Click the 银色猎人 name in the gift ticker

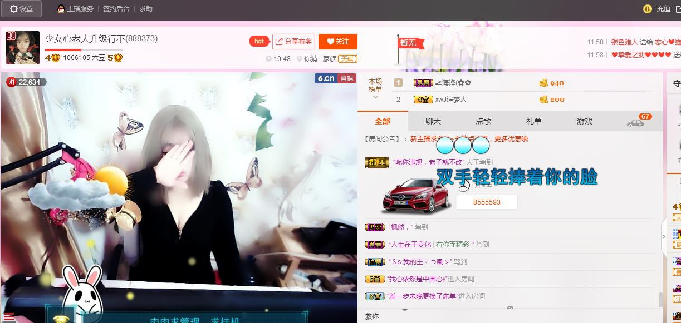pyautogui.click(x=624, y=42)
